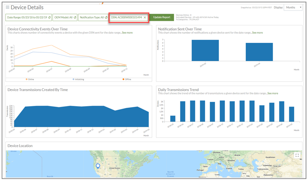Click the 2019-05 daily transmissions bar
Screen dimensions: 307x181
click(291, 114)
